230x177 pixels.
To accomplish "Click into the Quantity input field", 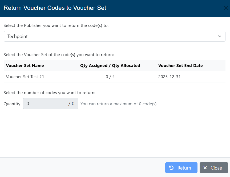I will (44, 104).
